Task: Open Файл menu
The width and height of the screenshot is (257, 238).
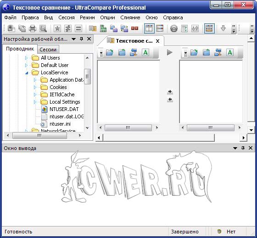Action: click(10, 17)
